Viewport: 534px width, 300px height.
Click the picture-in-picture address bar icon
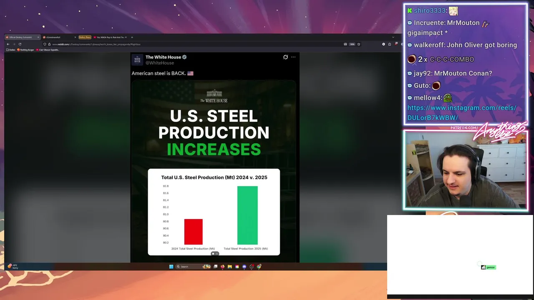[345, 44]
